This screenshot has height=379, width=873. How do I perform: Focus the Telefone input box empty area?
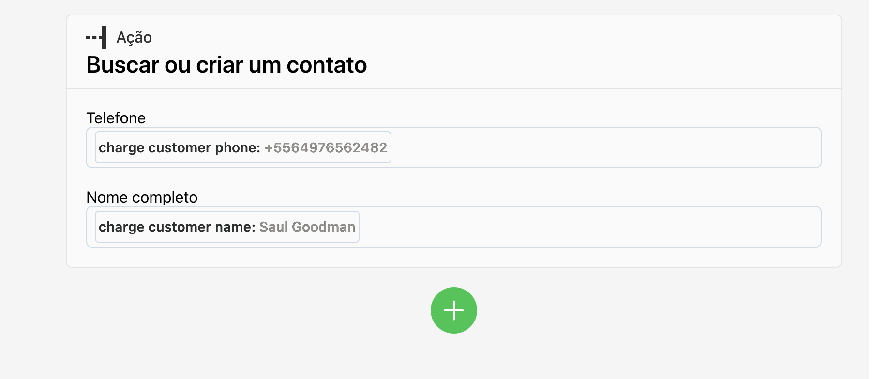click(x=605, y=147)
